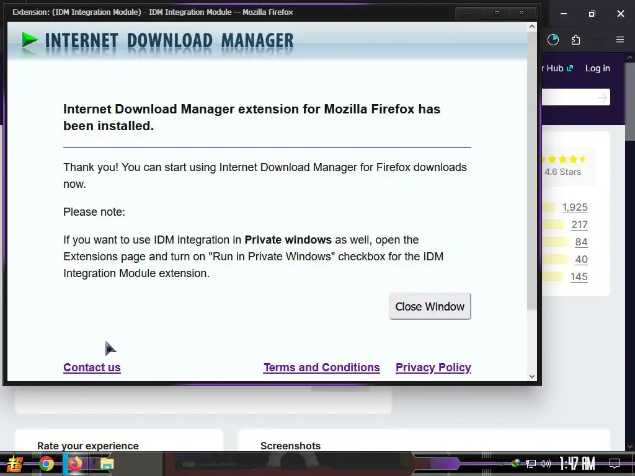Screen dimensions: 635x476
Task: Click scroll down arrow in IDM popup
Action: pyautogui.click(x=532, y=376)
